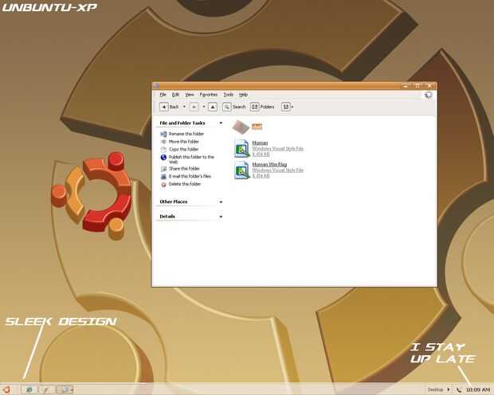The width and height of the screenshot is (494, 395).
Task: Open the Tools menu
Action: tap(229, 95)
